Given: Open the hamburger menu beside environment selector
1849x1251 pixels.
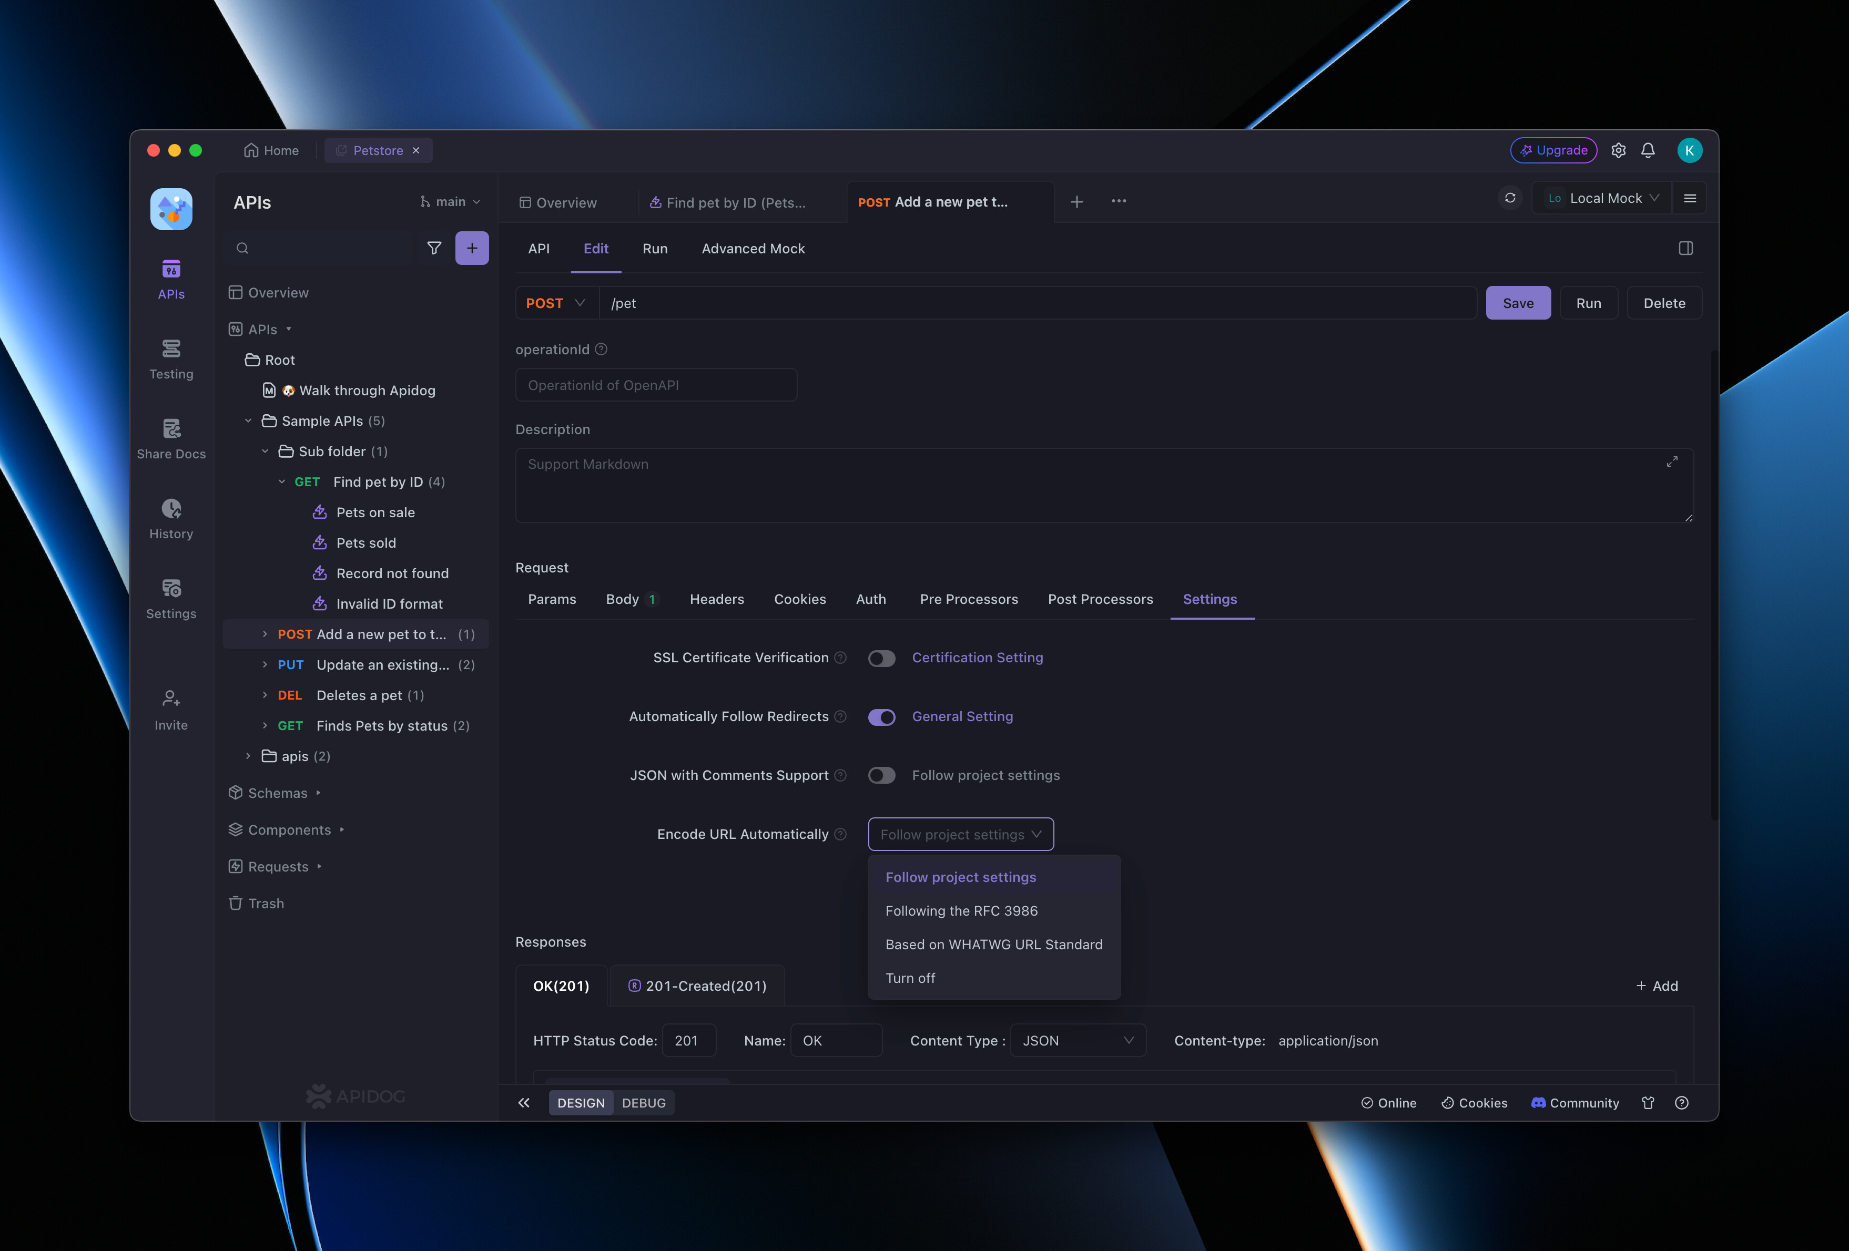Looking at the screenshot, I should 1690,198.
